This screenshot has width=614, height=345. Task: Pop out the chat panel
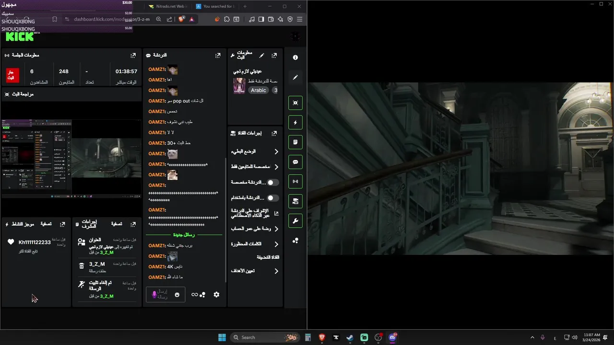click(x=218, y=56)
